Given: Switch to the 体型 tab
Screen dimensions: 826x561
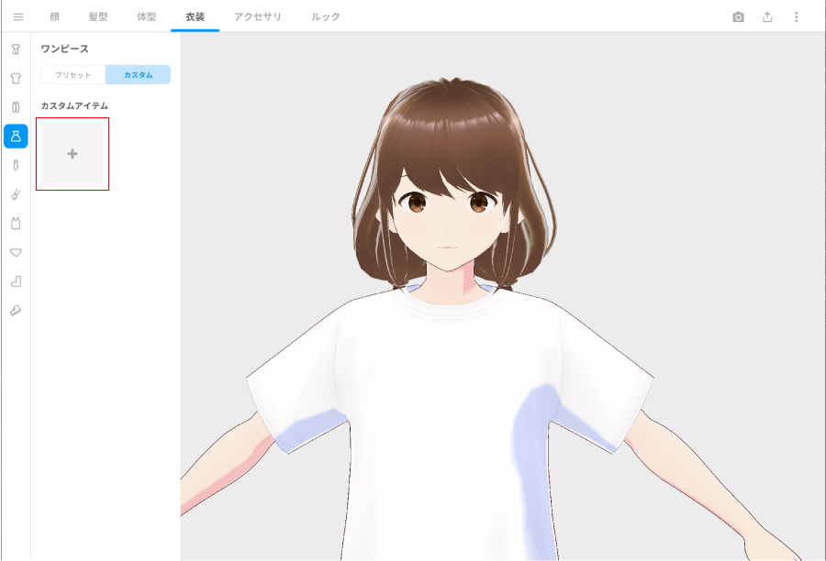Looking at the screenshot, I should 147,16.
